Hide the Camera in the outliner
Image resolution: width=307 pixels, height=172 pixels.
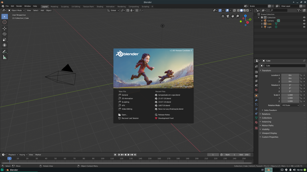click(x=304, y=21)
